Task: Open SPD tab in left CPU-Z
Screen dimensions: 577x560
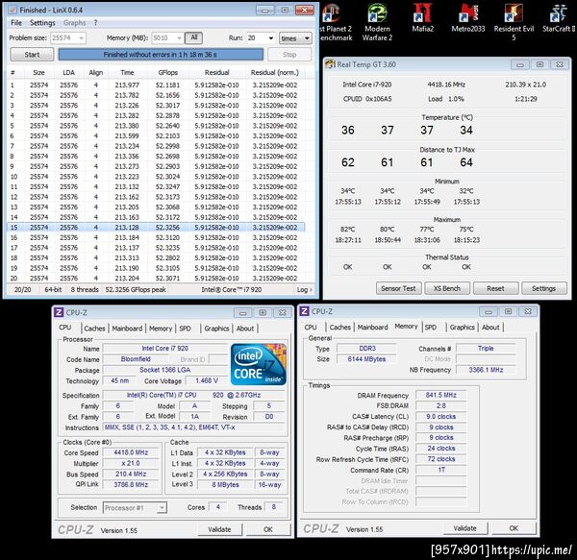Action: [185, 329]
